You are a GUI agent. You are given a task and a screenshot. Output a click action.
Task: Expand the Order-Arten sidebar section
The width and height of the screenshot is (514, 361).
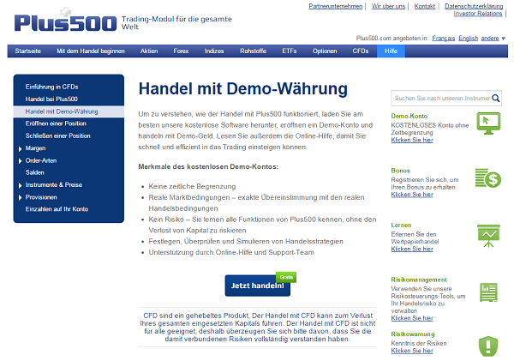coord(20,161)
